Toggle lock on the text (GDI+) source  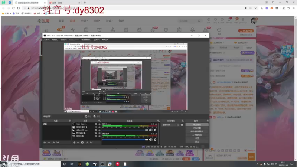(99, 124)
